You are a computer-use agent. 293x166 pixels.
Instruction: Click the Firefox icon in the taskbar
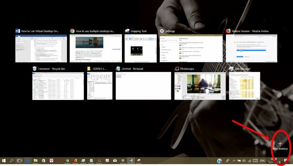point(75,161)
